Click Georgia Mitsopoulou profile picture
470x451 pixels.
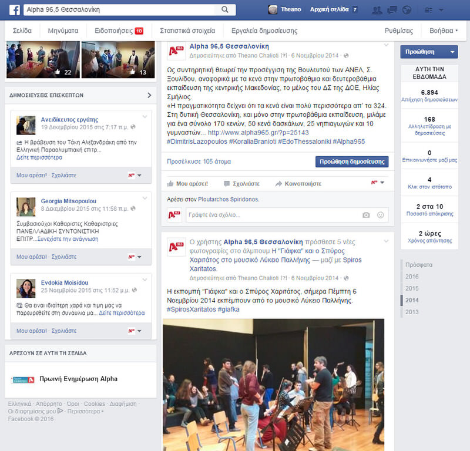[x=26, y=207]
